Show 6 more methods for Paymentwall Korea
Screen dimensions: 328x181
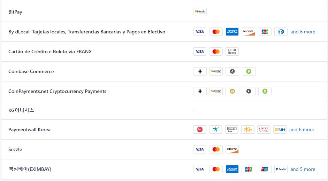[x=302, y=129]
